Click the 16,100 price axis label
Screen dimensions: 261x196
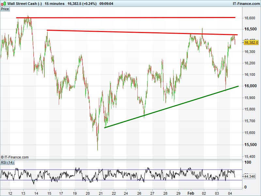(250, 74)
